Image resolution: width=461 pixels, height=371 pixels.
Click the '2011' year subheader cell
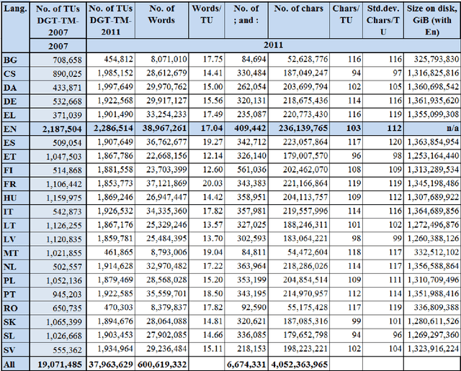tap(272, 45)
